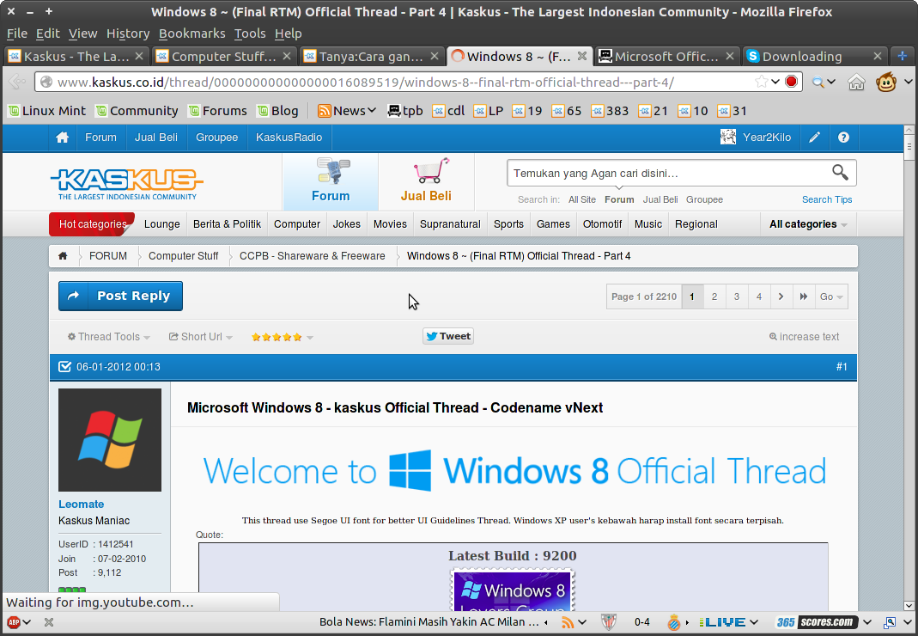Image resolution: width=918 pixels, height=636 pixels.
Task: Click post number #1 link
Action: click(842, 367)
